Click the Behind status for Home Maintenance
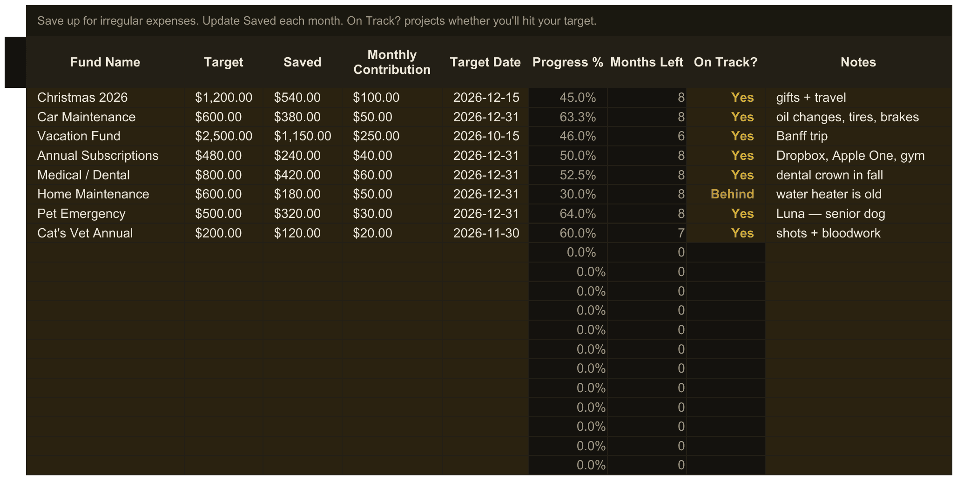This screenshot has width=957, height=480. 726,194
